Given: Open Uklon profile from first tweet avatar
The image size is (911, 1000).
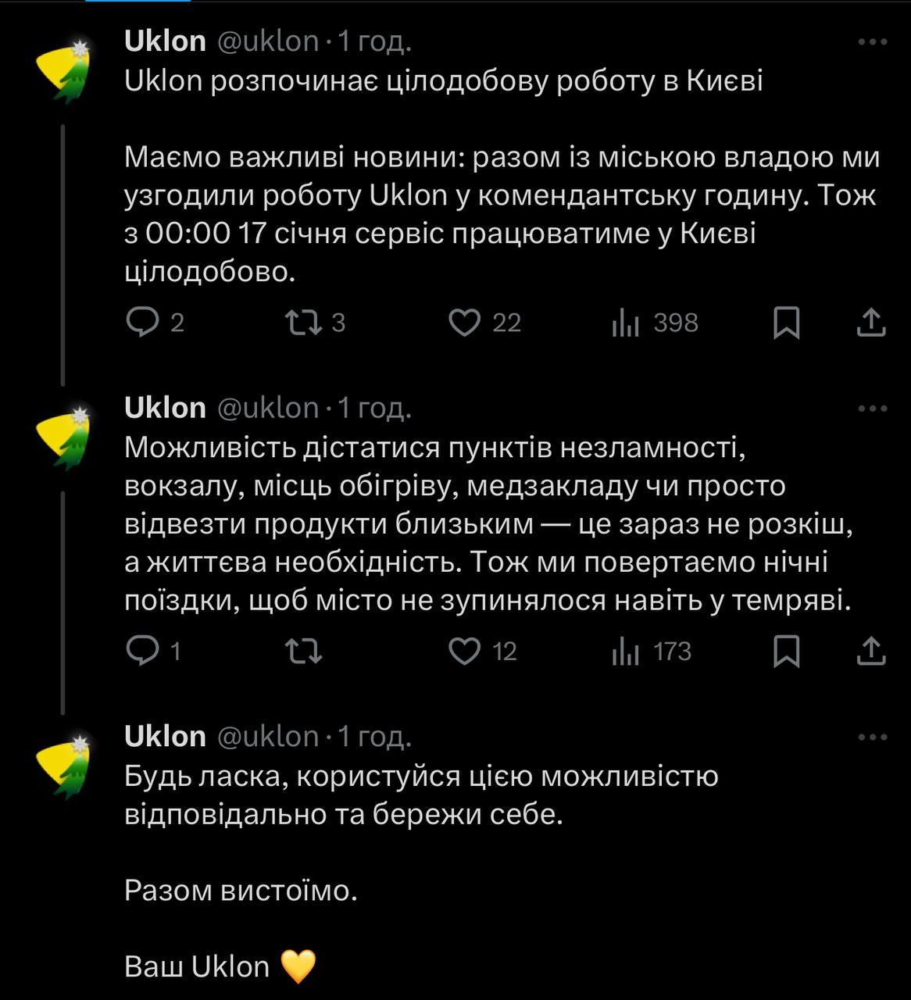Looking at the screenshot, I should [66, 69].
